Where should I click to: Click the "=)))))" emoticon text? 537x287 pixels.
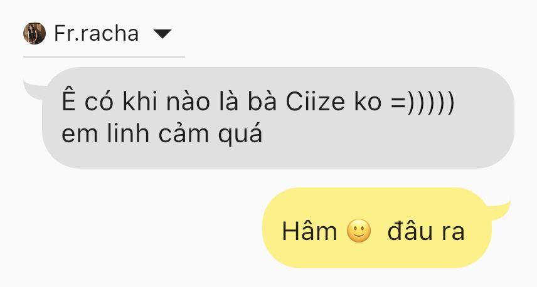[x=422, y=103]
